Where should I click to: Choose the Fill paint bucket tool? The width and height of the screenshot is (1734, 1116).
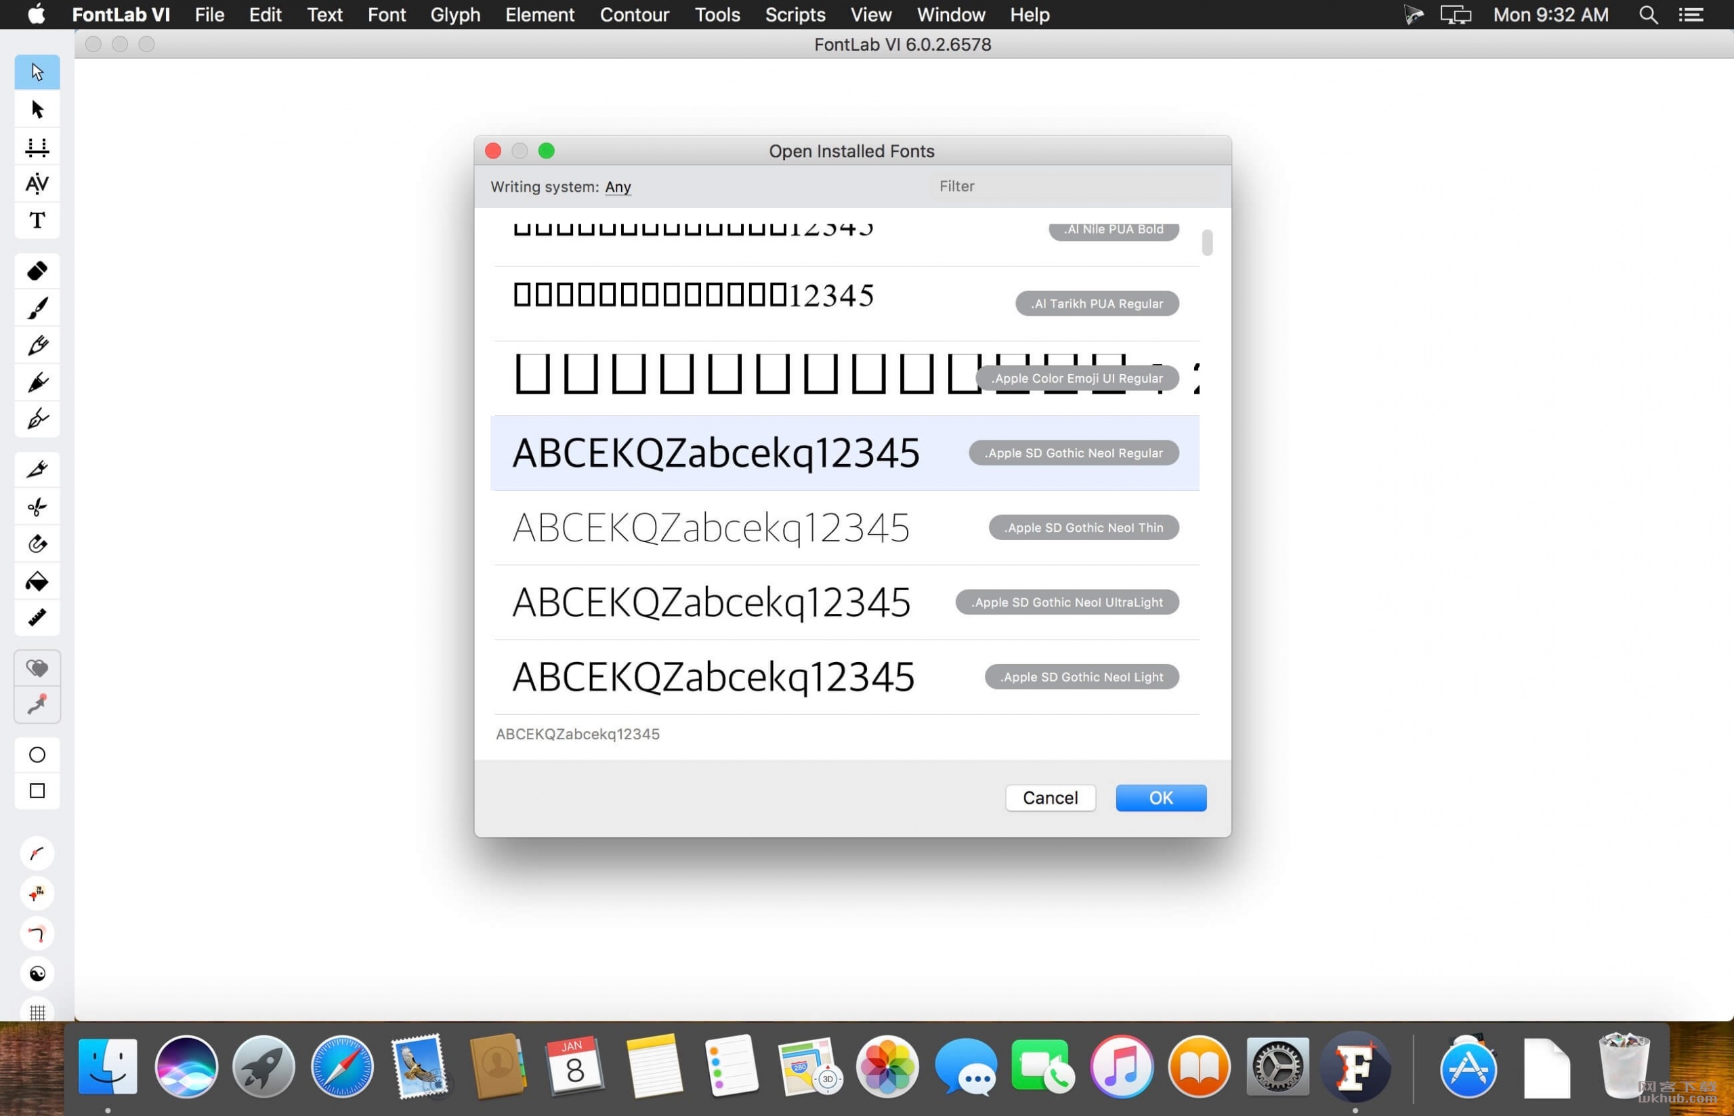click(37, 581)
